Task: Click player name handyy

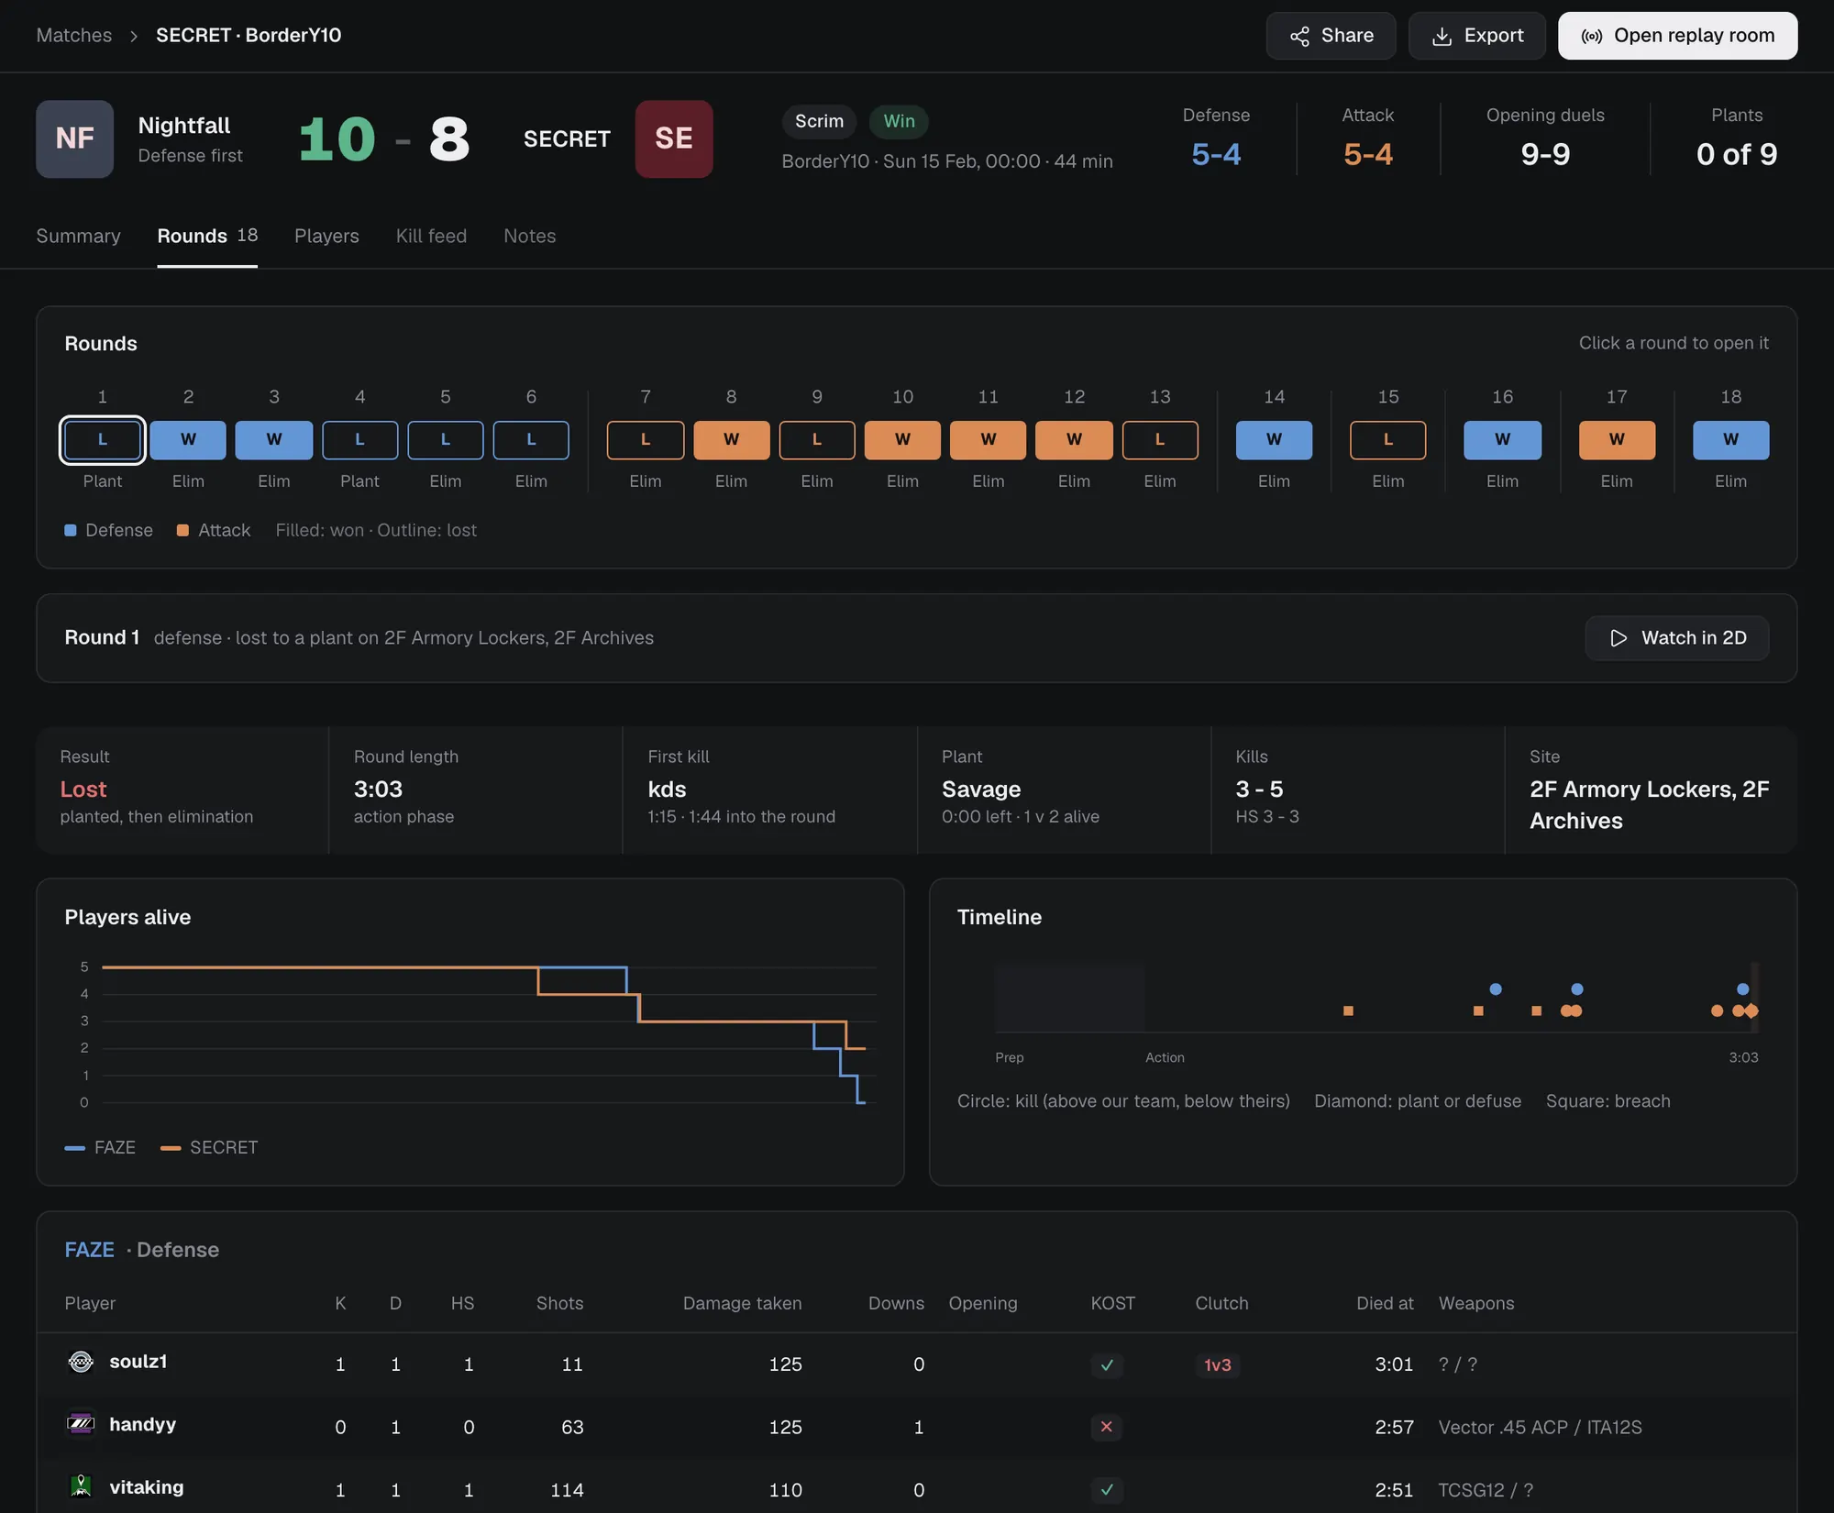Action: point(142,1424)
